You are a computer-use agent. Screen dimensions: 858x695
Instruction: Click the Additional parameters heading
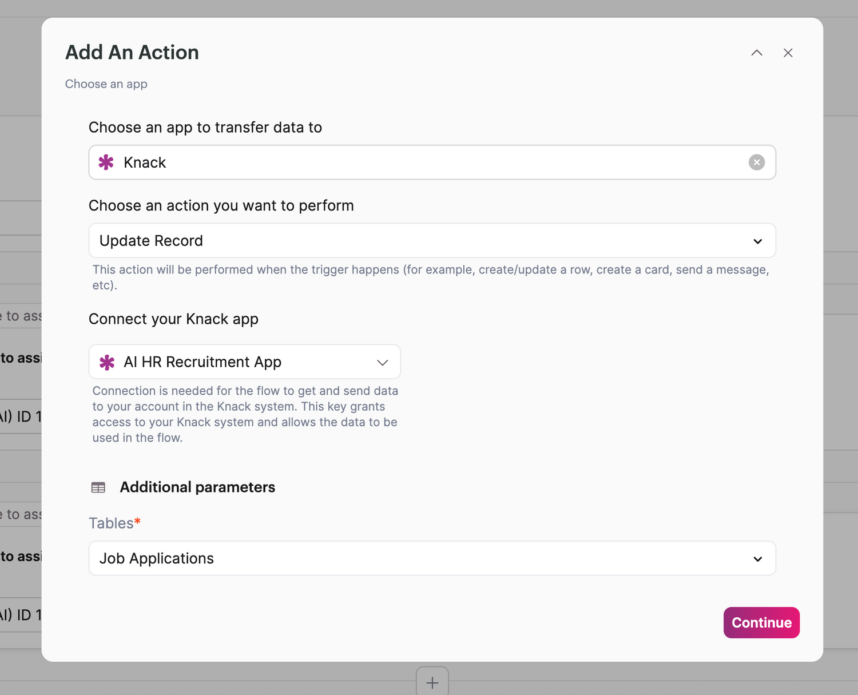[x=197, y=487]
